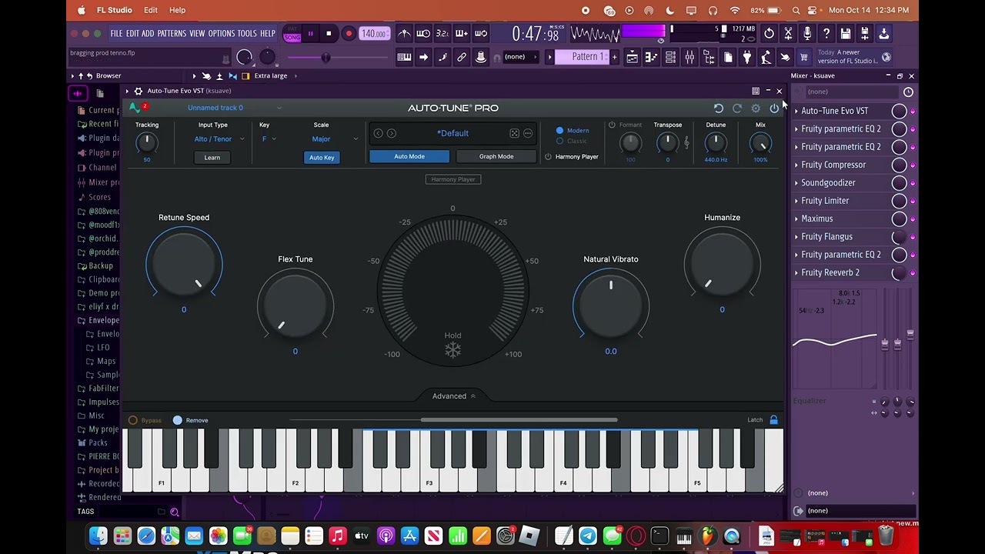Click the undo history clock icon

(769, 34)
